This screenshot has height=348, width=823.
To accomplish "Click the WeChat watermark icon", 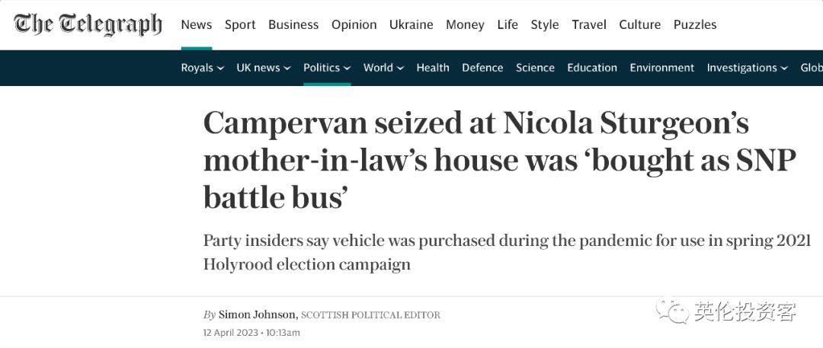I will click(x=674, y=311).
